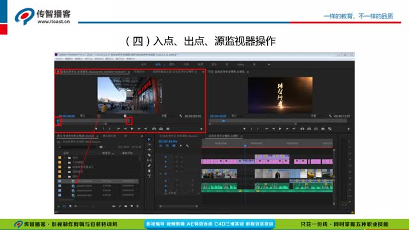This screenshot has width=409, height=230.
Task: Play the clip in the Source monitor
Action: coord(132,129)
